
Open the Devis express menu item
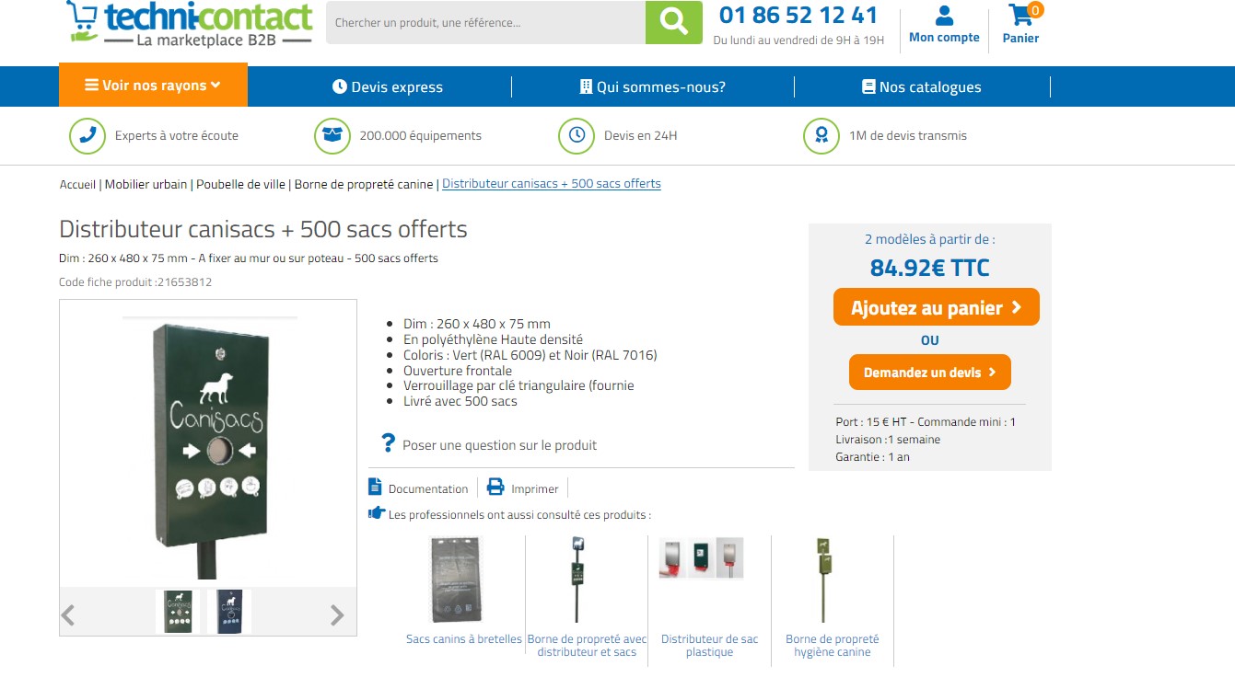pos(388,87)
